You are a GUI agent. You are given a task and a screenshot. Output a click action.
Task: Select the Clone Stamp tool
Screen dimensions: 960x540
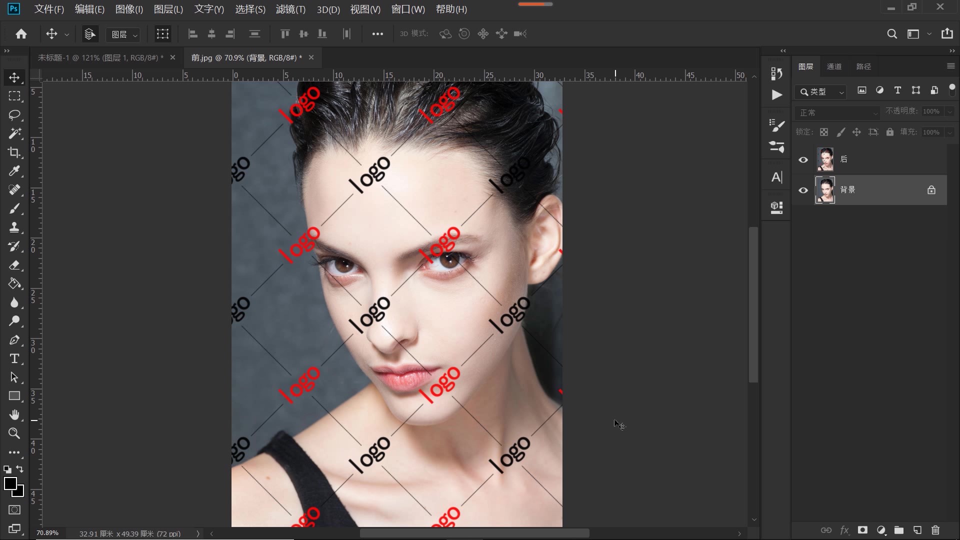(x=14, y=227)
